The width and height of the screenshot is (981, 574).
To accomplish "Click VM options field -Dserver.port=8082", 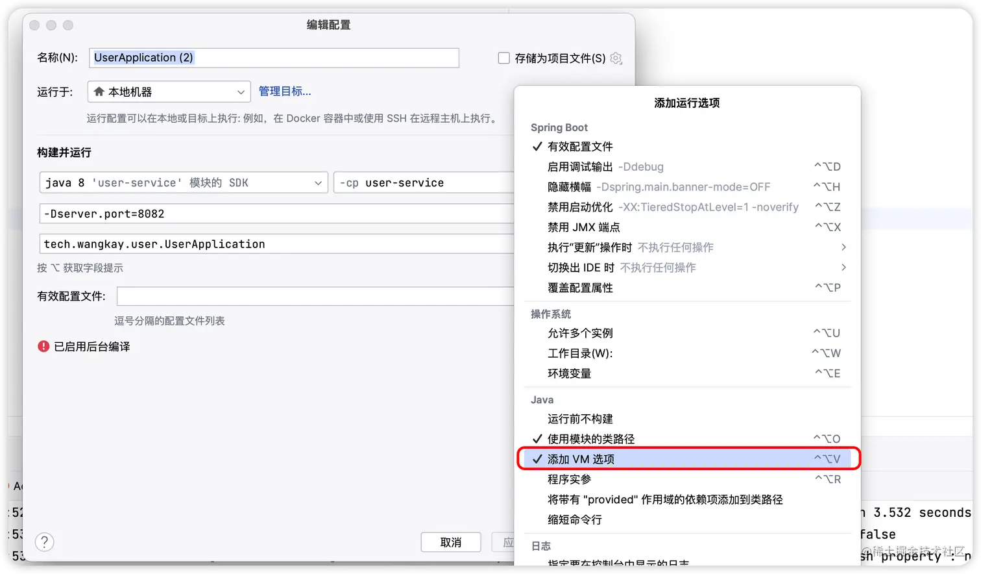I will pos(277,214).
